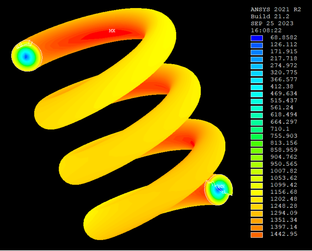This screenshot has height=251, width=312.
Task: Click the 217.718 legend color box
Action: [257, 59]
